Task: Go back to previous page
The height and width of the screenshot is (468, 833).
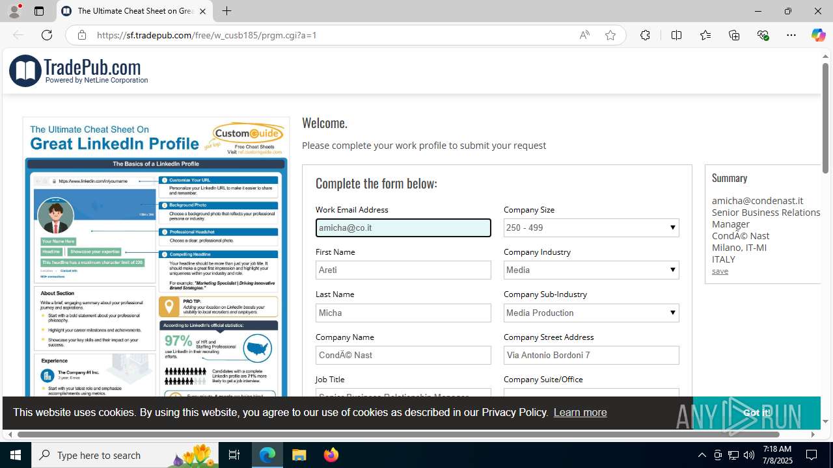Action: pyautogui.click(x=18, y=35)
